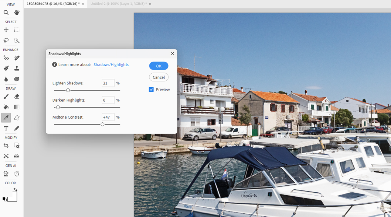This screenshot has height=217, width=391.
Task: Swap foreground and background colors
Action: coord(15,190)
